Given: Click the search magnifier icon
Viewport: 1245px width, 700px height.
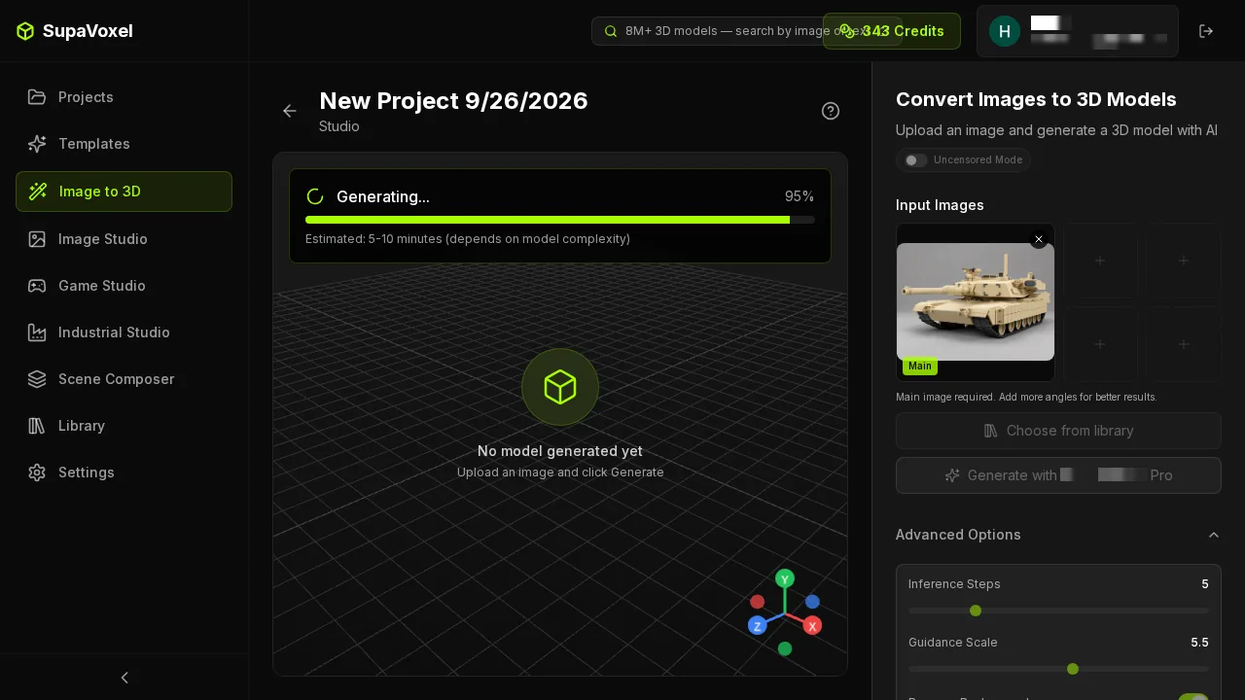Looking at the screenshot, I should pos(611,31).
